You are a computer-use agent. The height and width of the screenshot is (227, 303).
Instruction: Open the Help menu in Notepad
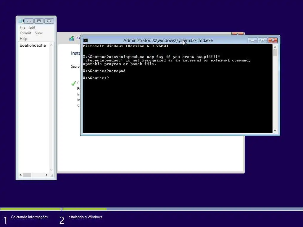[23, 39]
